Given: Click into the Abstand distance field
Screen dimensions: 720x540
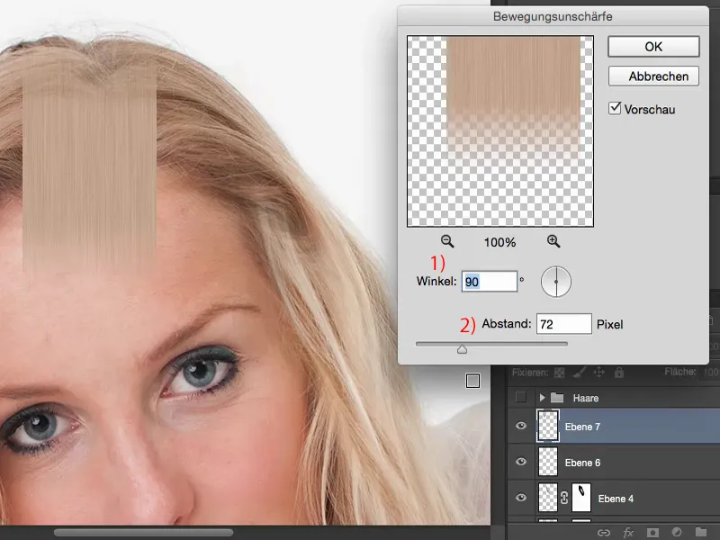Looking at the screenshot, I should [x=564, y=324].
